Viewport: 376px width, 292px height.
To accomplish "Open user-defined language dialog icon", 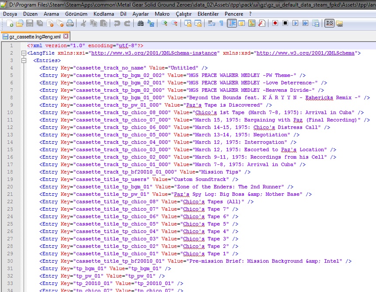I will 242,23.
